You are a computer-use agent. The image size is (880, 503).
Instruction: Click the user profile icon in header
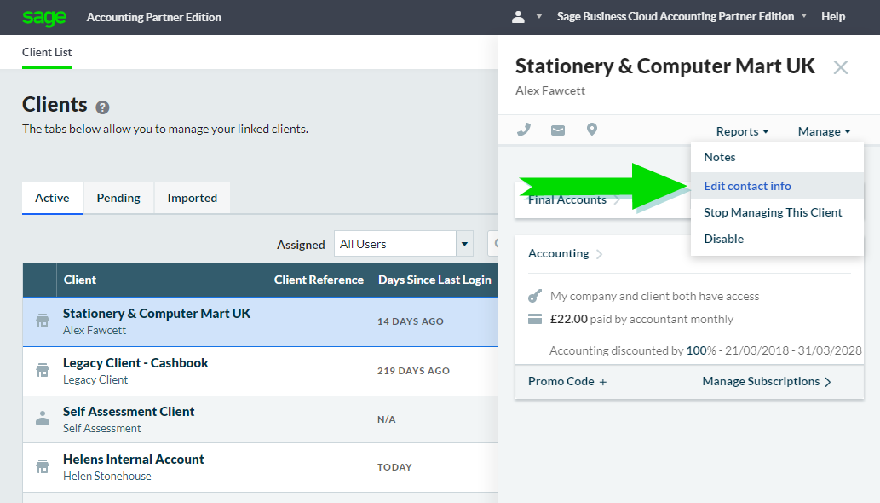[518, 17]
